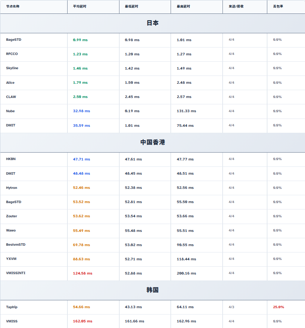Click Taphip's 25.0% packet loss value
The image size is (305, 328).
278,307
